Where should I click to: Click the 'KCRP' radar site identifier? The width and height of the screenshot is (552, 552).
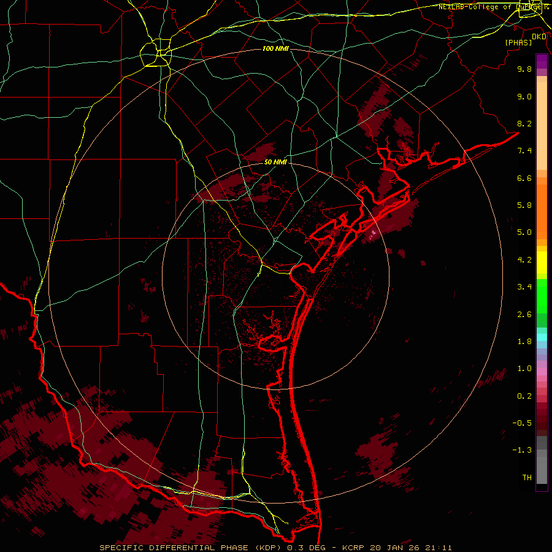pos(353,548)
